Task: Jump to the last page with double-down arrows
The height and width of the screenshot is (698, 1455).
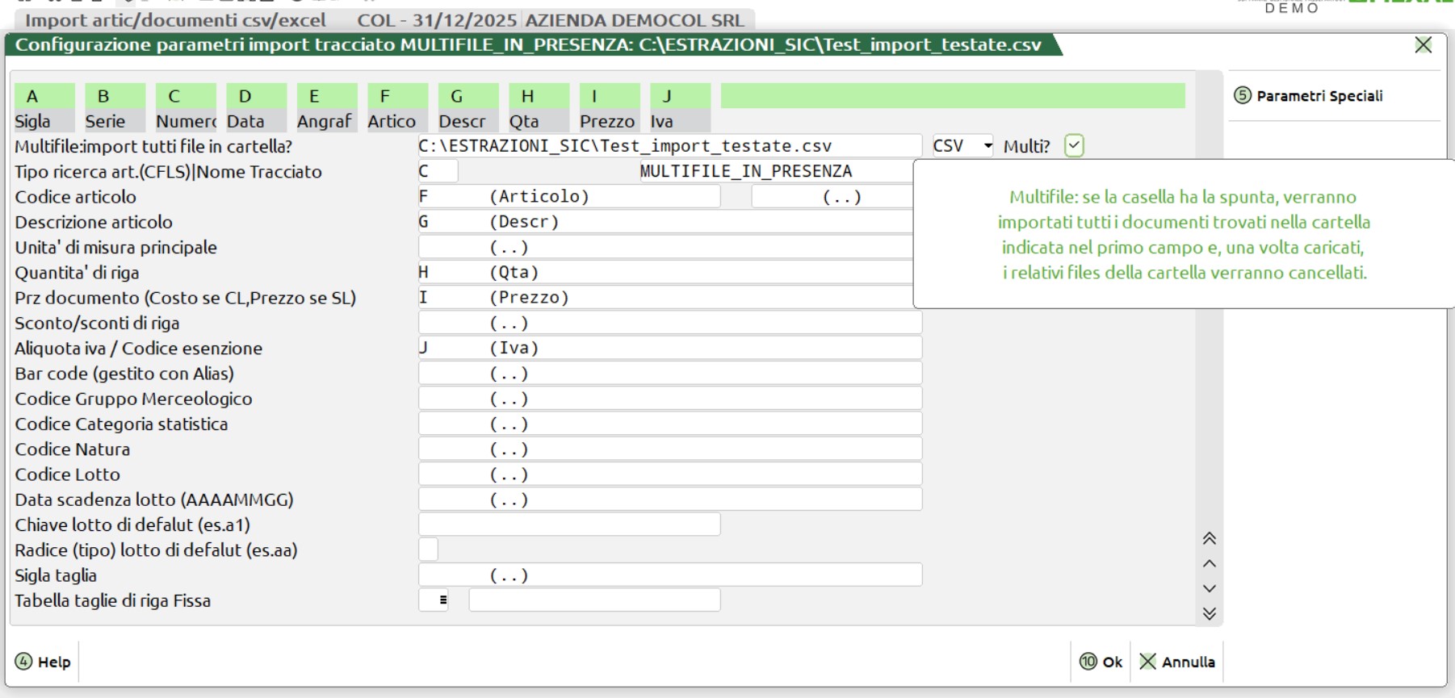Action: (x=1209, y=614)
